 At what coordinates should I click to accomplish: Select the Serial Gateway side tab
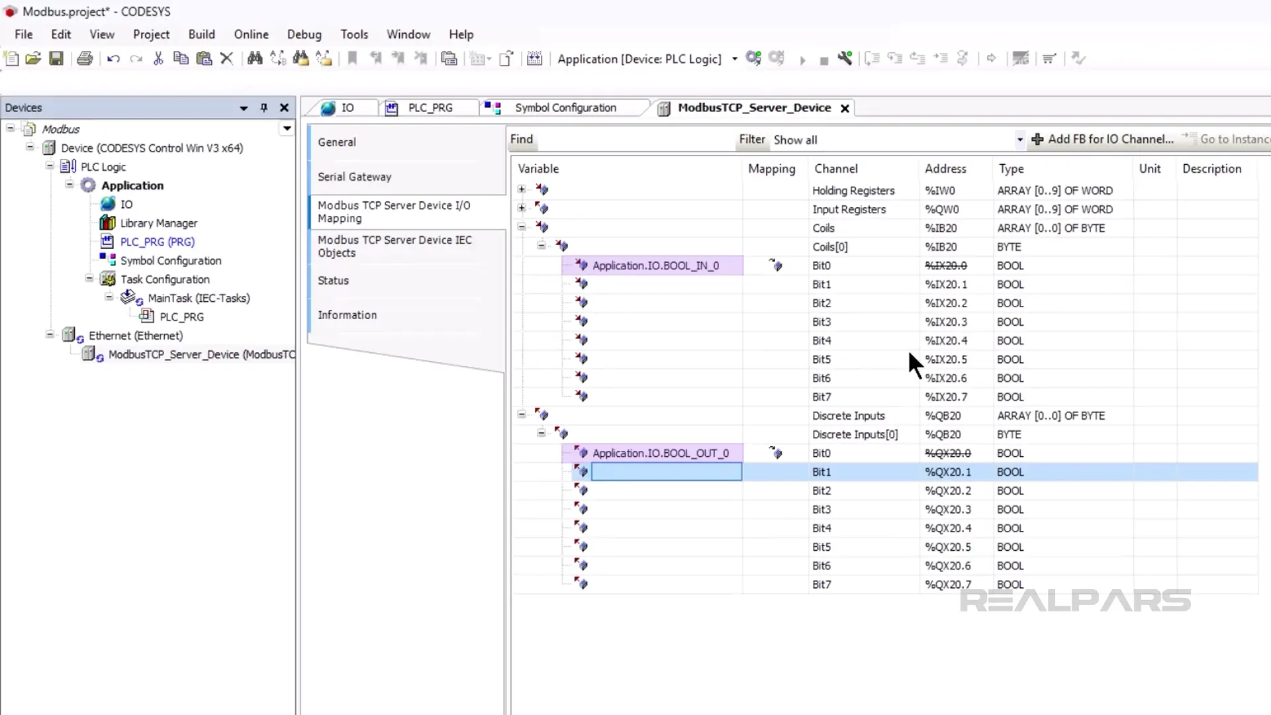pyautogui.click(x=406, y=177)
